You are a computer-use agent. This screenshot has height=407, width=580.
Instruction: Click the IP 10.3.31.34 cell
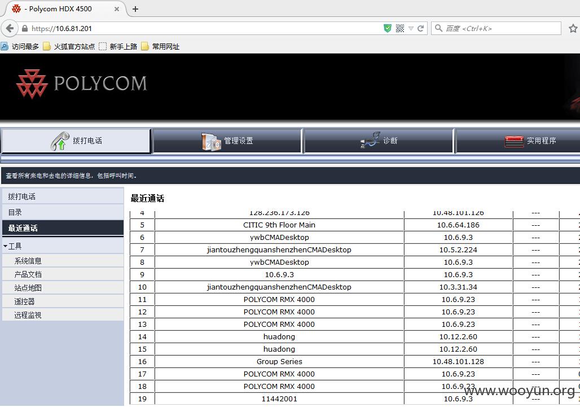click(x=458, y=287)
